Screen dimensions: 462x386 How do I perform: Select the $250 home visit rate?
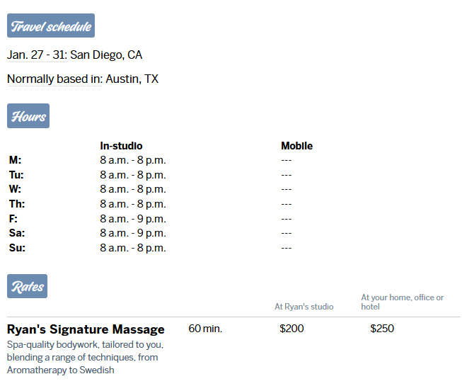[382, 329]
